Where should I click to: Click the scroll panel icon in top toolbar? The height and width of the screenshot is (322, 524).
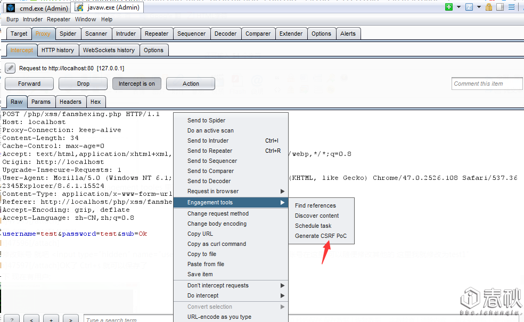pyautogui.click(x=500, y=7)
